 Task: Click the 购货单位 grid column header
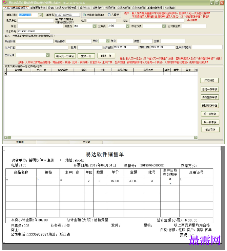pyautogui.click(x=63, y=70)
